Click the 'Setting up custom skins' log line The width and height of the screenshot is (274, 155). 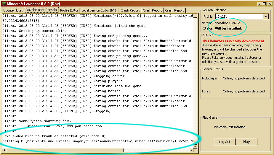point(34,31)
